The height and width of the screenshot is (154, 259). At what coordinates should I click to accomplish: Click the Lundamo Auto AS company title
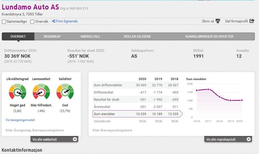30,7
